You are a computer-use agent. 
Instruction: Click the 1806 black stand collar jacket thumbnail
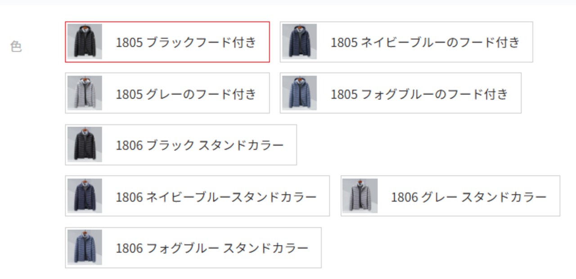click(x=85, y=144)
